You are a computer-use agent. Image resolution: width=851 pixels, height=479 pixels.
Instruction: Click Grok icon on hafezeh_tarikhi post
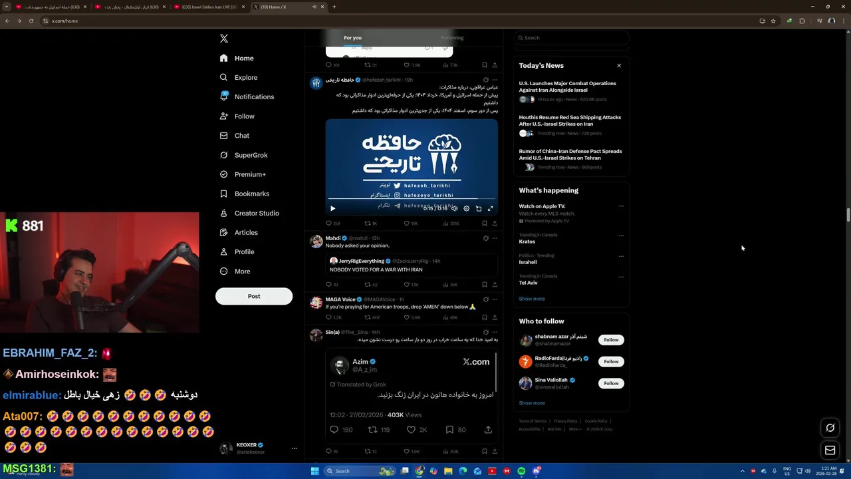[485, 80]
